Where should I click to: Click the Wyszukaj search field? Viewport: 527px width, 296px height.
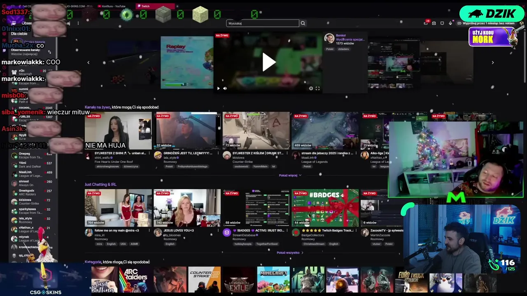click(x=263, y=23)
